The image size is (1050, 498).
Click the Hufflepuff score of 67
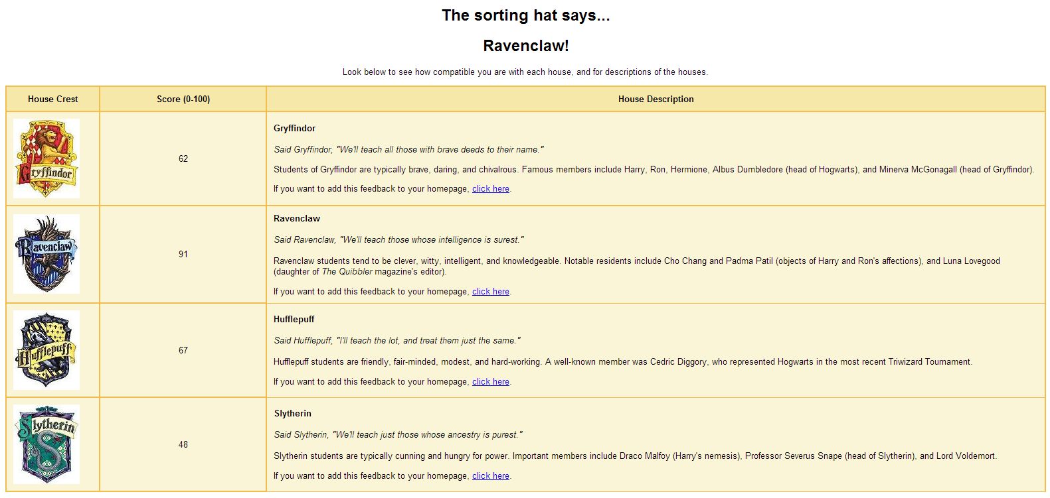coord(183,350)
